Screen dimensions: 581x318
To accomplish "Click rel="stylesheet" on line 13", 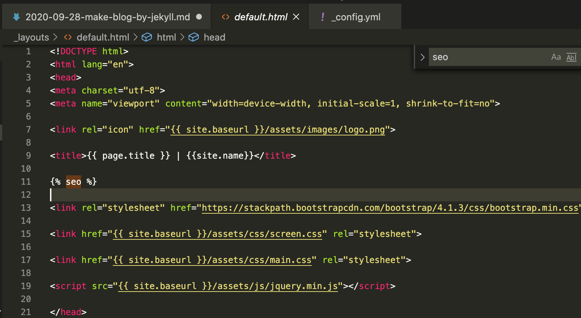I will [123, 208].
